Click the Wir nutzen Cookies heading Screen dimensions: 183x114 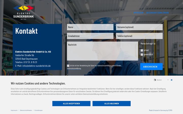point(38,83)
